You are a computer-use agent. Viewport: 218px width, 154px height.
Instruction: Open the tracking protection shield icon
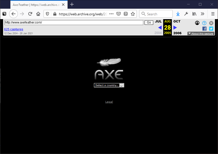47,14
